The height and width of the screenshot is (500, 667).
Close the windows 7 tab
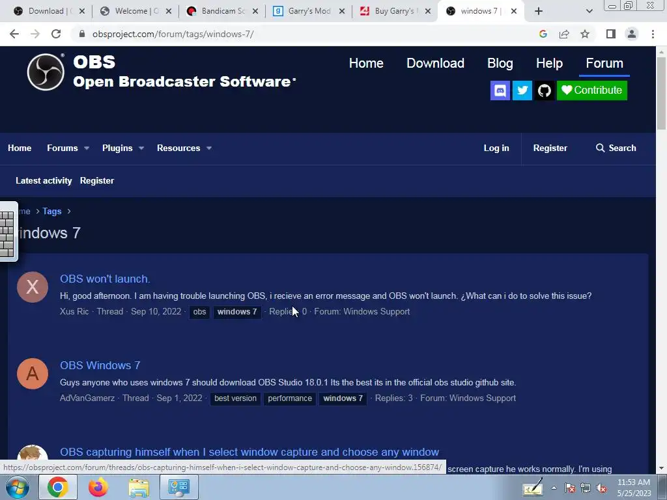pyautogui.click(x=514, y=11)
